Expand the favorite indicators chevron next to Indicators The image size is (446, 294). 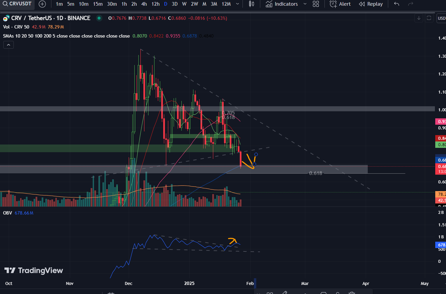305,4
